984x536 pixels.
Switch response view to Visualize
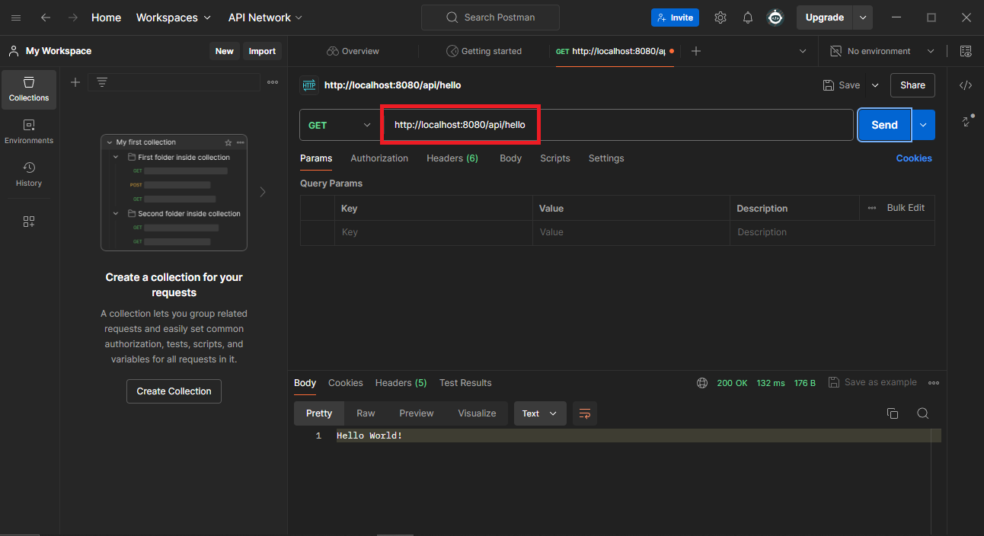coord(477,413)
